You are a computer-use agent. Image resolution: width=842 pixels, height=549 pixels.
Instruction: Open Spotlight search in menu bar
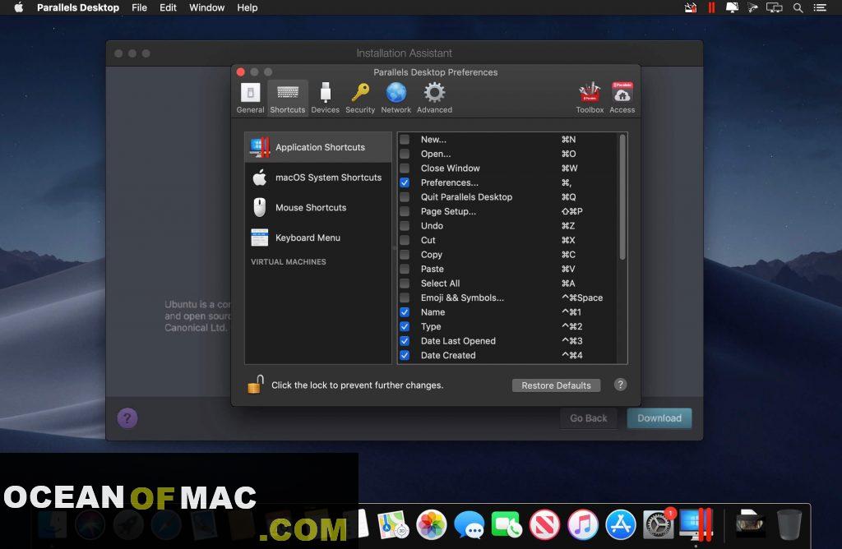[x=798, y=7]
